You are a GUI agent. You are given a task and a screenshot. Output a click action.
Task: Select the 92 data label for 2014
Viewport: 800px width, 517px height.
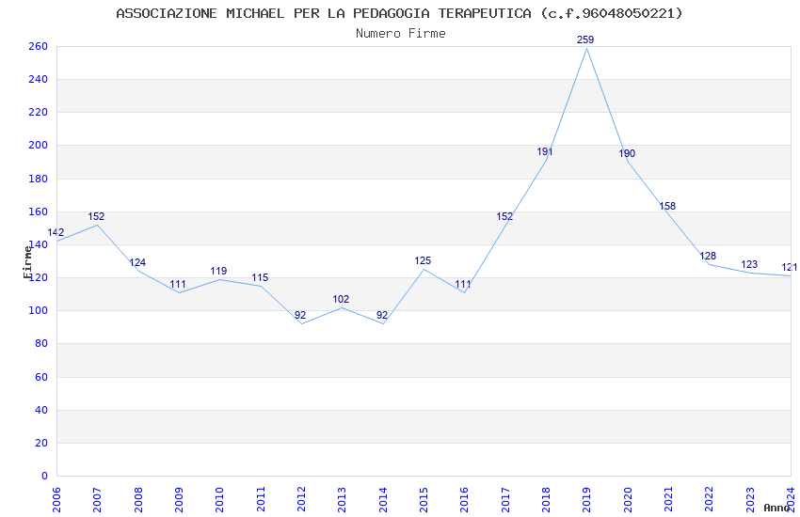[381, 315]
